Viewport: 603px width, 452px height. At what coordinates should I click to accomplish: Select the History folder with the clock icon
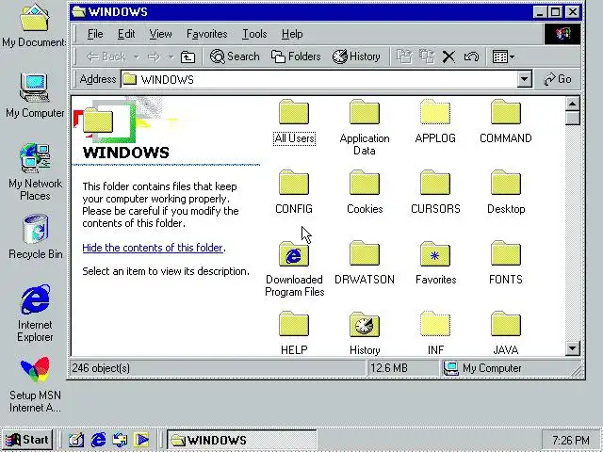tap(365, 332)
